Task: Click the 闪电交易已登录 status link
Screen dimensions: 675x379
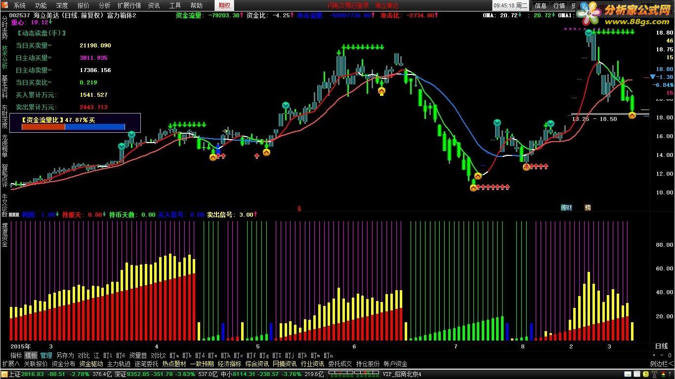Action: click(348, 6)
